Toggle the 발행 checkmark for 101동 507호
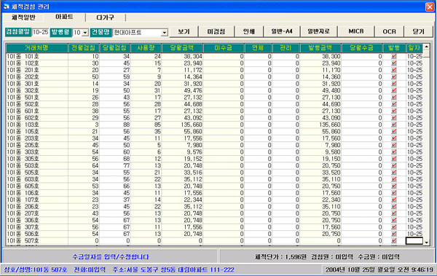The height and width of the screenshot is (276, 437). (394, 241)
